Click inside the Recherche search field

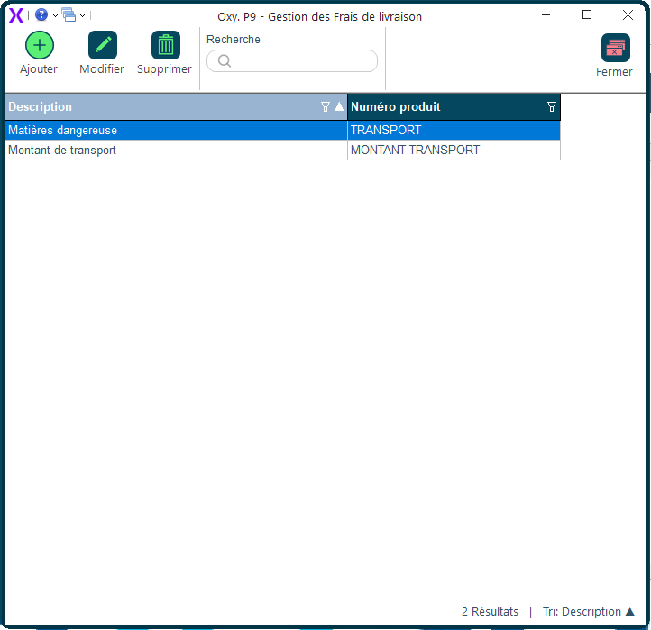tap(292, 61)
